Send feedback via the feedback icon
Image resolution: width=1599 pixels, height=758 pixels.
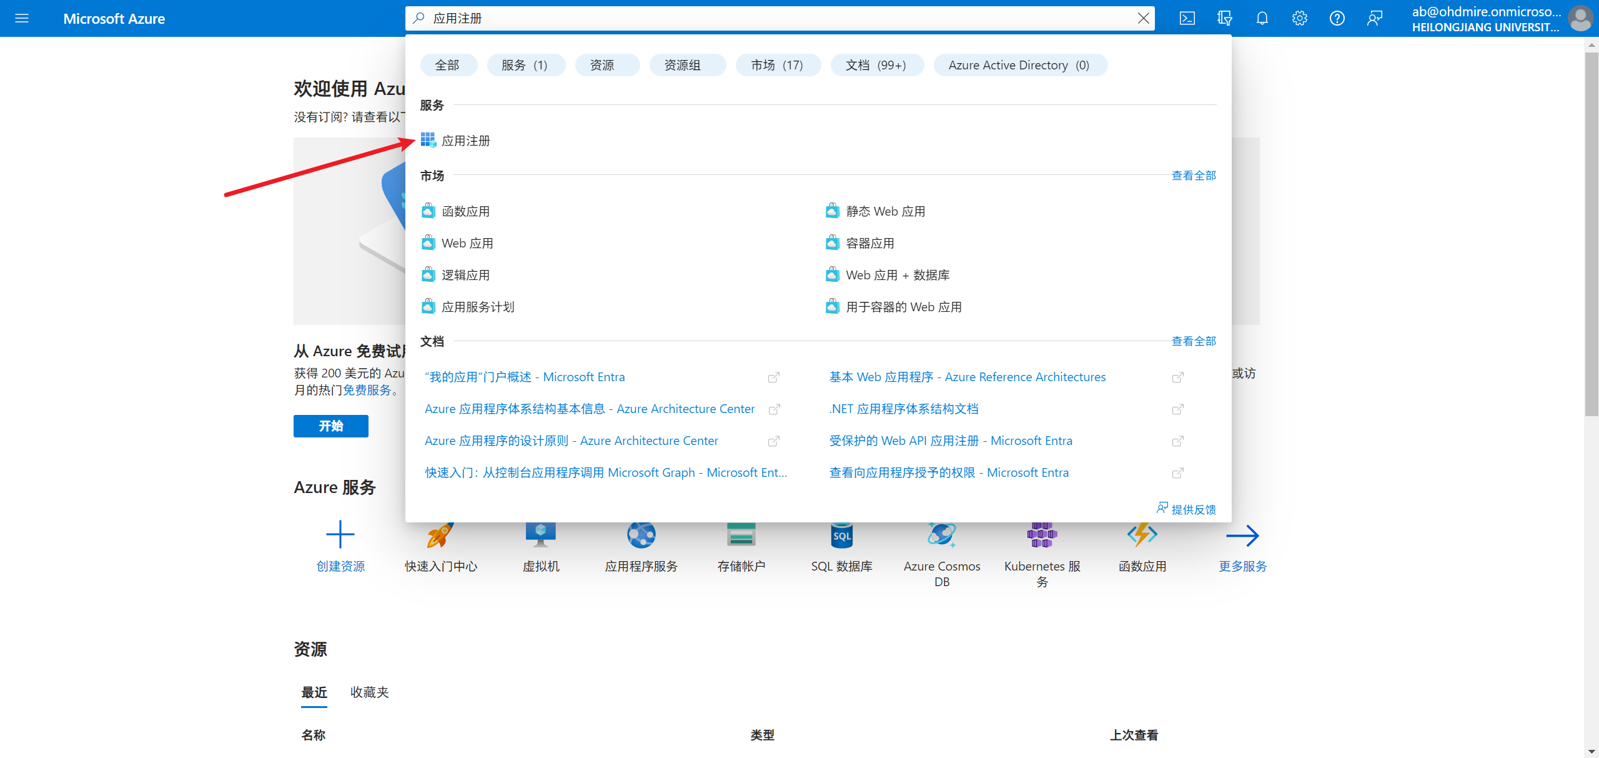point(1374,18)
